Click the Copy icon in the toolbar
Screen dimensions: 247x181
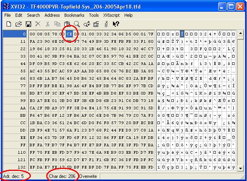click(57, 24)
